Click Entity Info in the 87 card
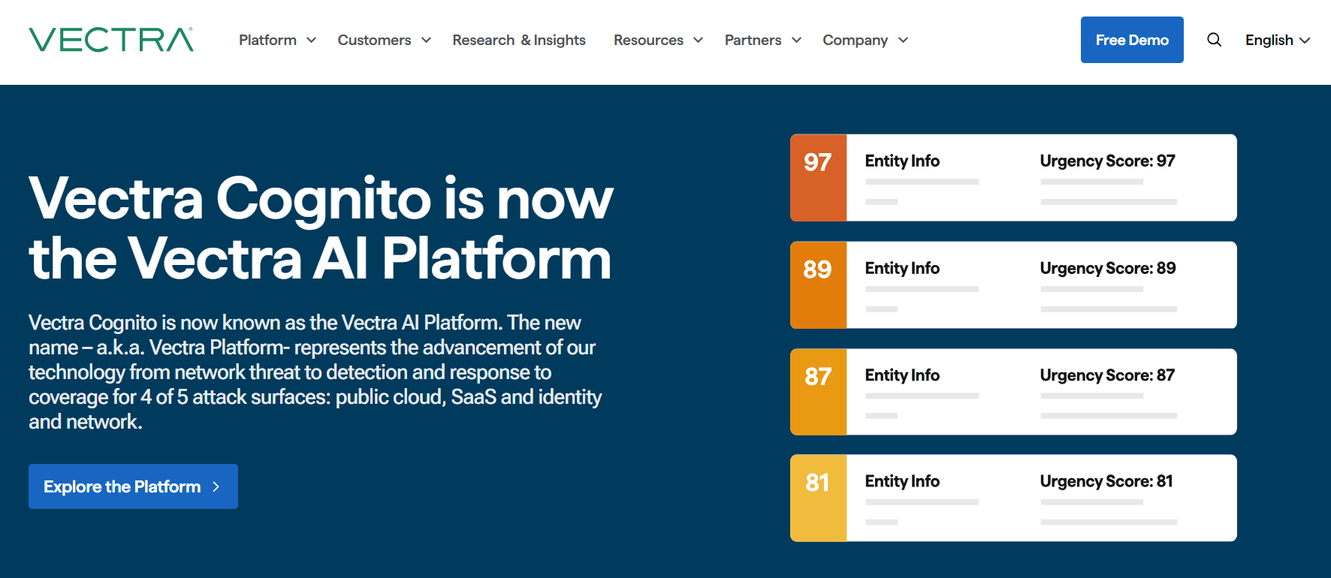Image resolution: width=1331 pixels, height=578 pixels. tap(902, 375)
